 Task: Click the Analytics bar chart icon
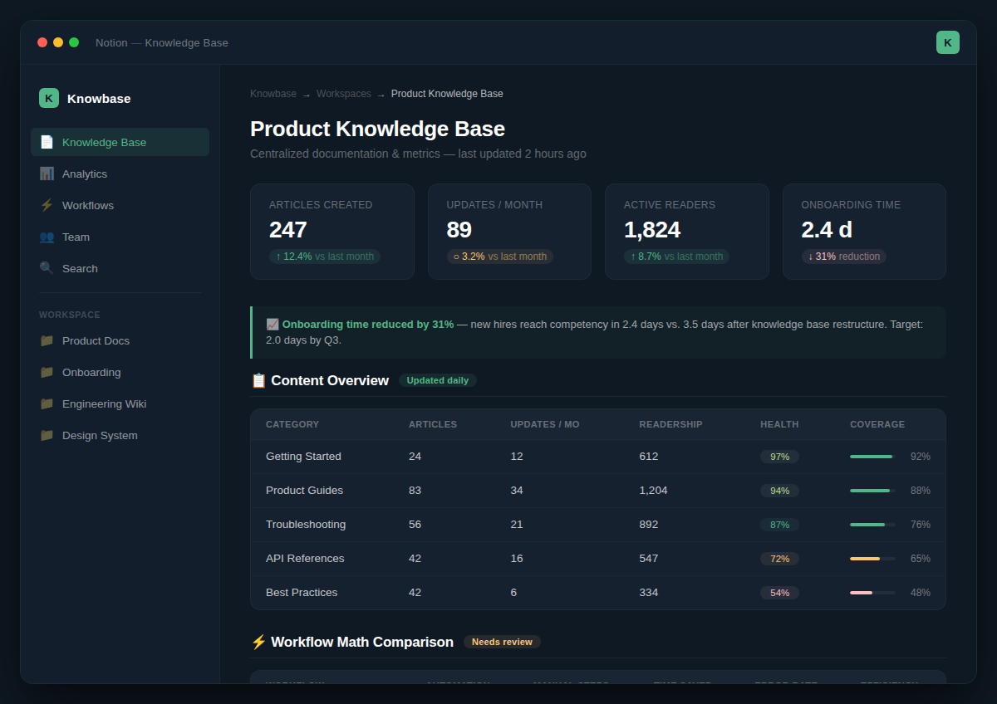coord(47,174)
